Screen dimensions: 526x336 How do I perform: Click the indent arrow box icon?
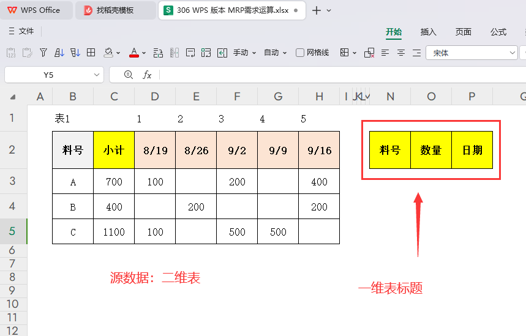[222, 53]
